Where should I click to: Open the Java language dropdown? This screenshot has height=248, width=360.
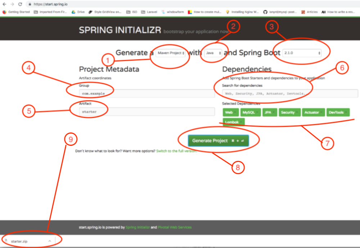(213, 53)
